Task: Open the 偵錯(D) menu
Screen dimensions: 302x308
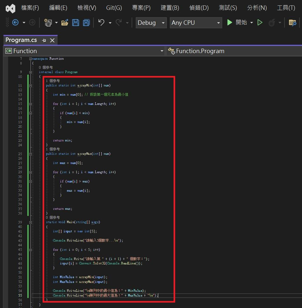Action: (x=199, y=8)
